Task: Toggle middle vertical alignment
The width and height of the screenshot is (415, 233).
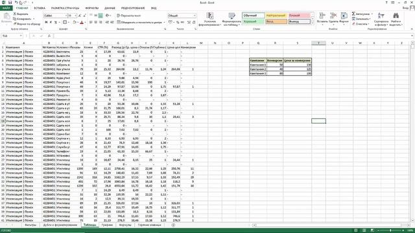Action: click(x=96, y=16)
